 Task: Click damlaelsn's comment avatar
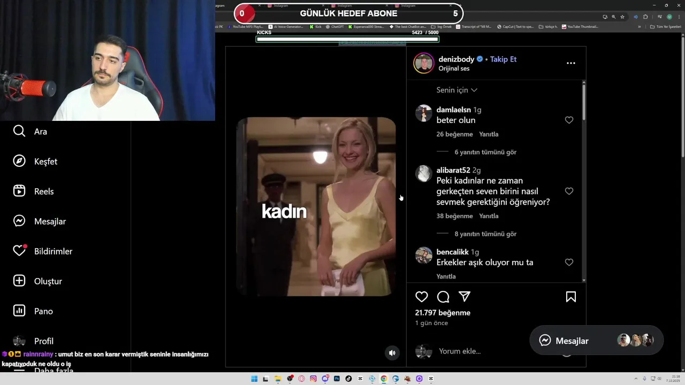point(424,113)
